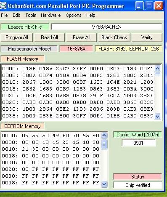The width and height of the screenshot is (167, 197).
Task: Click the FLASH Memory label
Action: coord(22,59)
